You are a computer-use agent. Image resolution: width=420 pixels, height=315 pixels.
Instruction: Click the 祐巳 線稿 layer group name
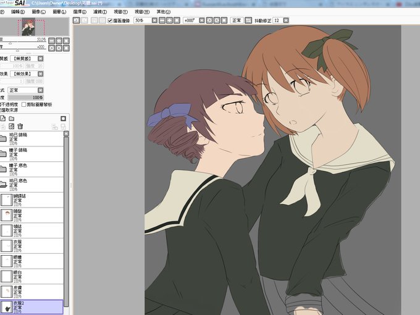tap(18, 135)
